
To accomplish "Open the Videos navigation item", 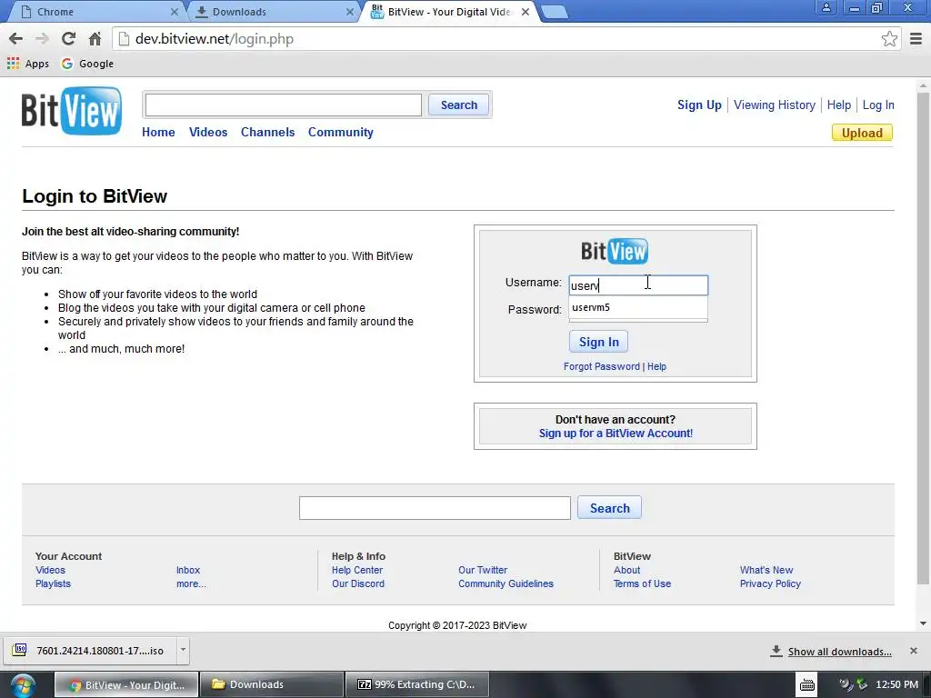I will [208, 133].
